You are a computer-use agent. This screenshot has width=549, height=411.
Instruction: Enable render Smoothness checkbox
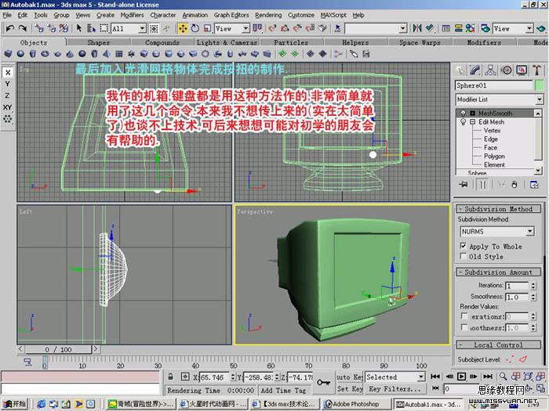coord(464,328)
